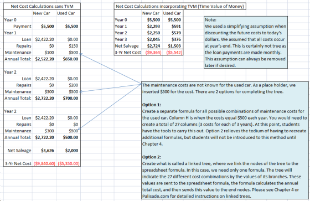The image size is (310, 201).
Task: Select Used Car repairs cell showing $150
Action: [73, 46]
